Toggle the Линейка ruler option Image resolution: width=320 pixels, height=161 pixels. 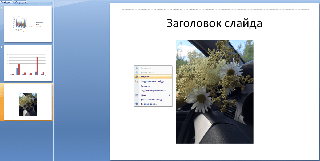(145, 86)
